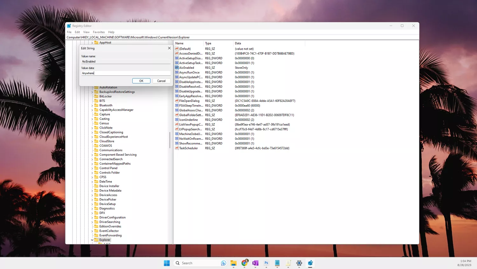The image size is (477, 269).
Task: Click the folder icon of the CloudStore key
Action: coord(96,141)
